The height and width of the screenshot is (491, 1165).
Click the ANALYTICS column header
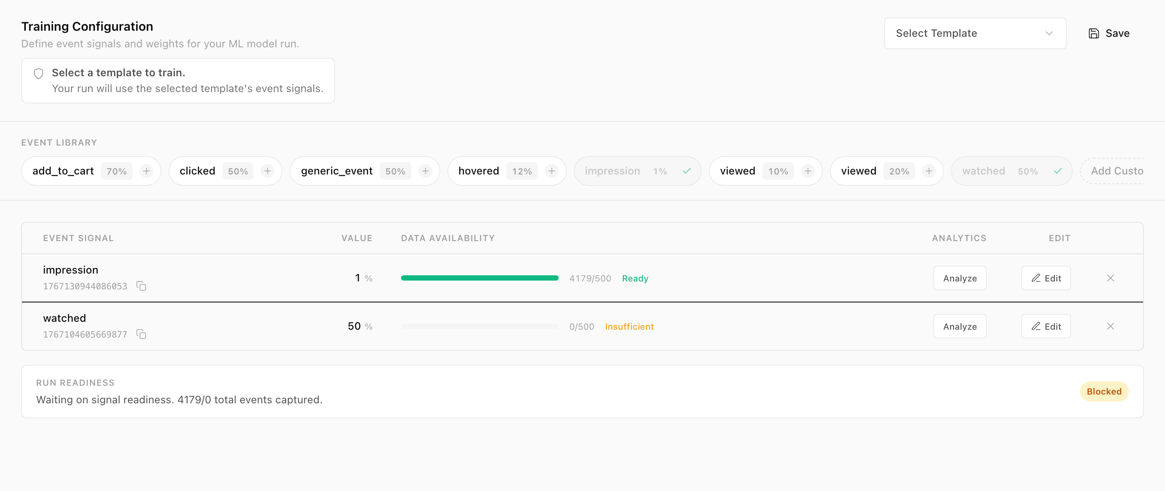[959, 239]
